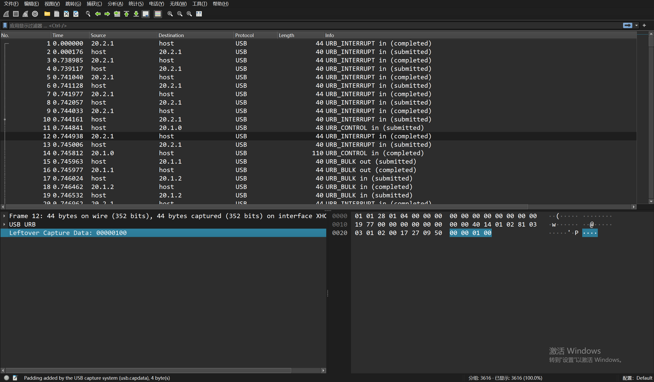Click the resize columns icon

[x=199, y=14]
